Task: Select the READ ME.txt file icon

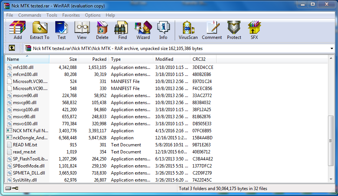Action: [9, 145]
